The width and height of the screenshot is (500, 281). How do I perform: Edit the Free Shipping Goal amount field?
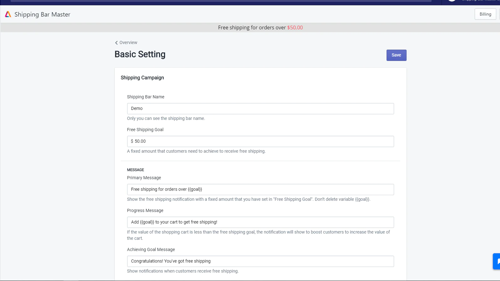[260, 141]
